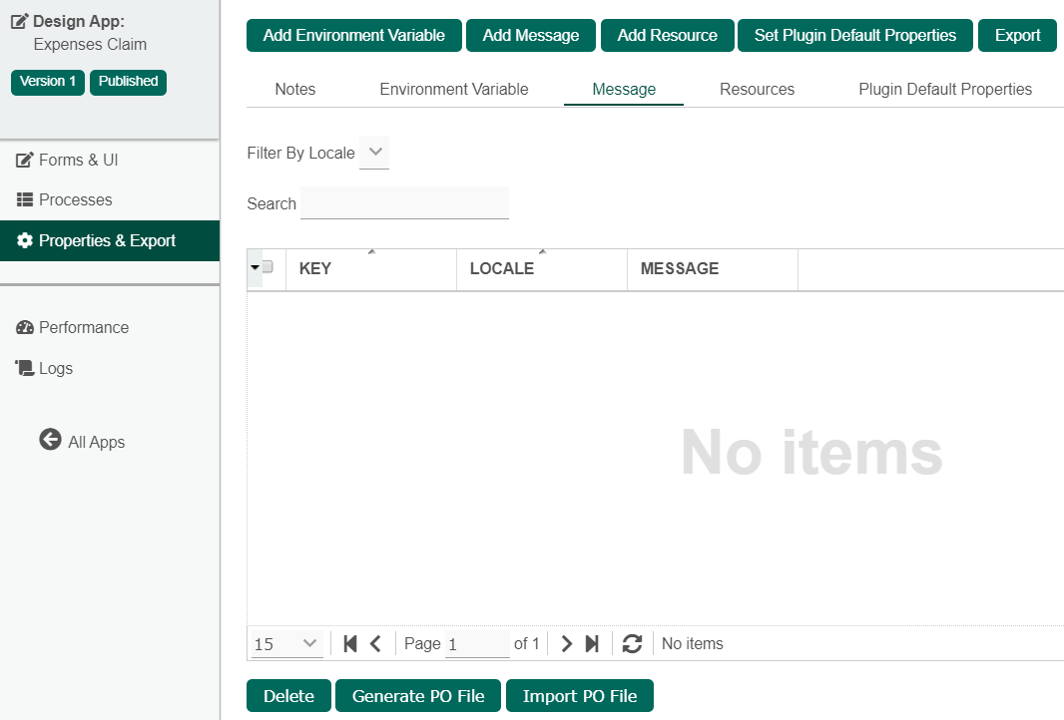The image size is (1064, 720).
Task: Open the rows-per-page dropdown showing 15
Action: (x=286, y=644)
